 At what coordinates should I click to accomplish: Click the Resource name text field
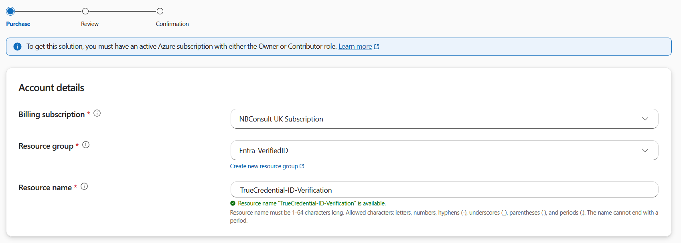[444, 190]
